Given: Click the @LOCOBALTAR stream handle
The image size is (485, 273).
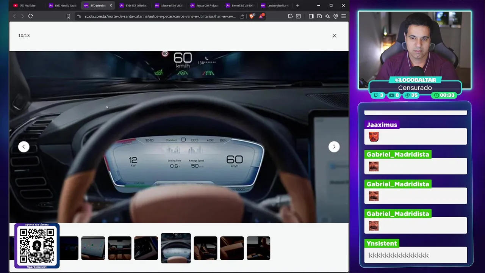Looking at the screenshot, I should coord(415,80).
